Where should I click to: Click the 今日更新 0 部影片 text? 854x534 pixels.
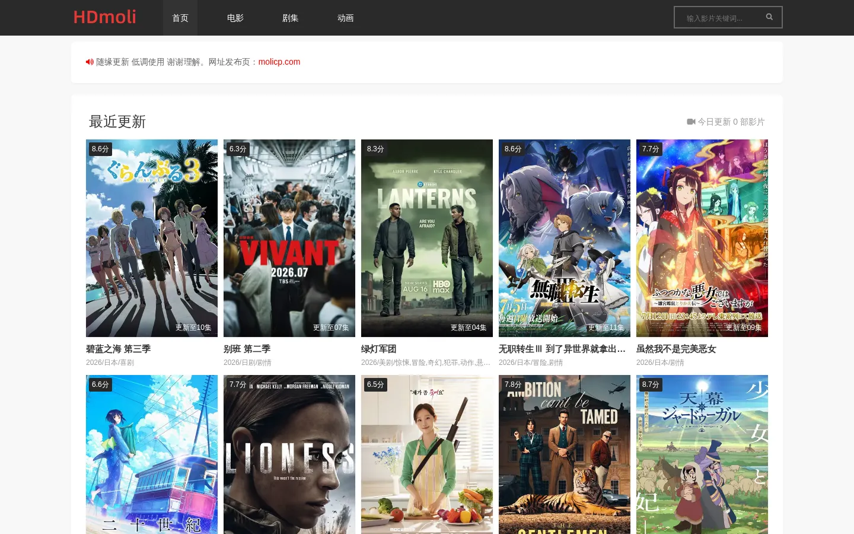tap(731, 122)
